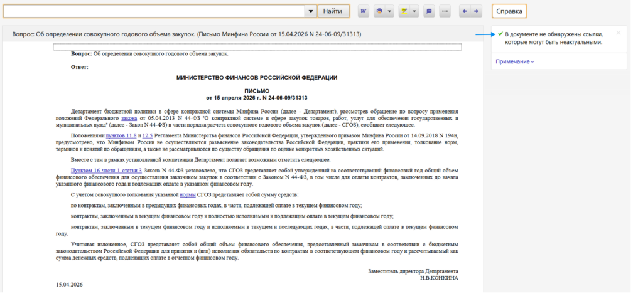Follow the '12.5' Регламента link
This screenshot has width=643, height=296.
coord(148,135)
